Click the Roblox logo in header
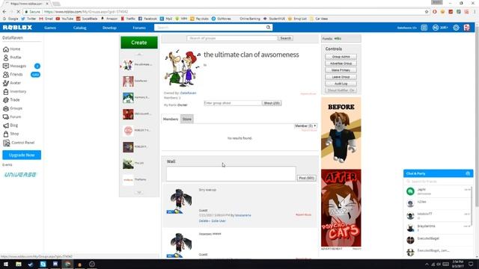Viewport: 479px width, 269px height. pyautogui.click(x=17, y=28)
